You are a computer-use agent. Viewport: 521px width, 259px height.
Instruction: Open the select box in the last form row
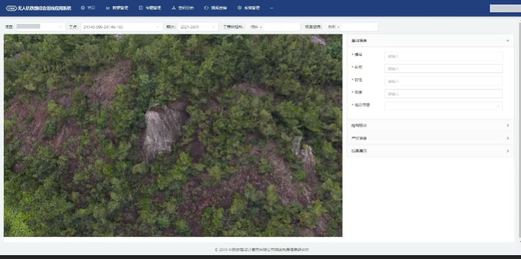click(x=443, y=106)
